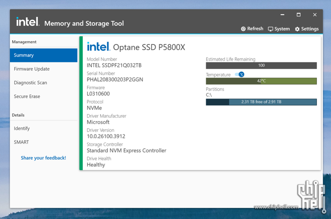Click protocol value NVMe
The image size is (331, 219).
pos(94,108)
